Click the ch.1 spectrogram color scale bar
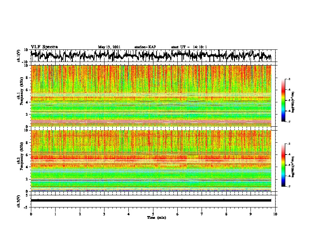Viewport: 310px width, 240px height. 283,100
